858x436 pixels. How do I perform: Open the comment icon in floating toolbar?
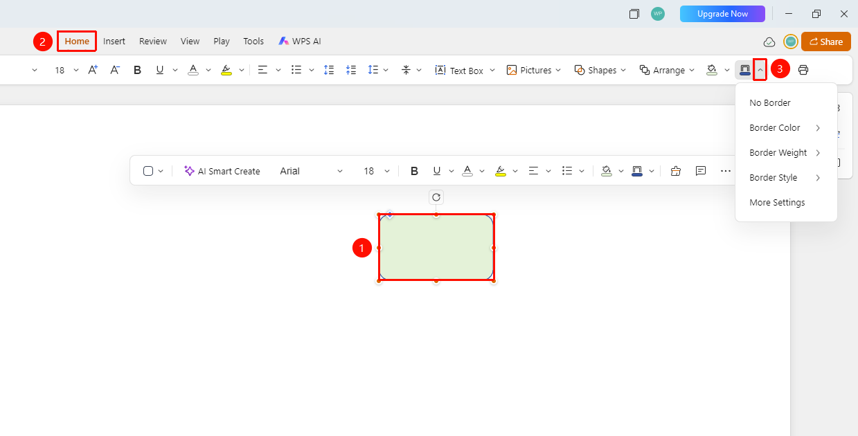(701, 171)
